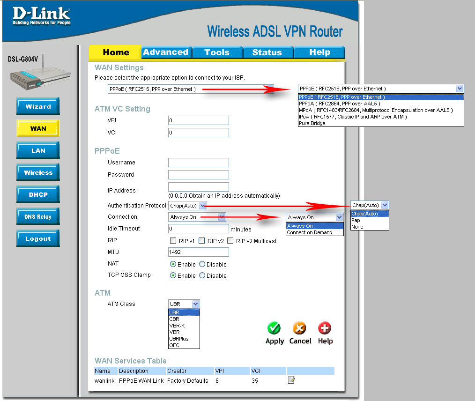Click the D-Link logo
This screenshot has width=475, height=401.
click(x=42, y=16)
